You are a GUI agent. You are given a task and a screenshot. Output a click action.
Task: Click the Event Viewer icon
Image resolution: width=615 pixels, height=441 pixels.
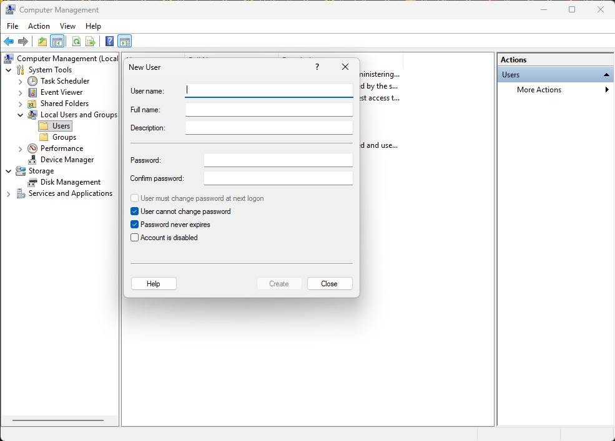pos(32,92)
